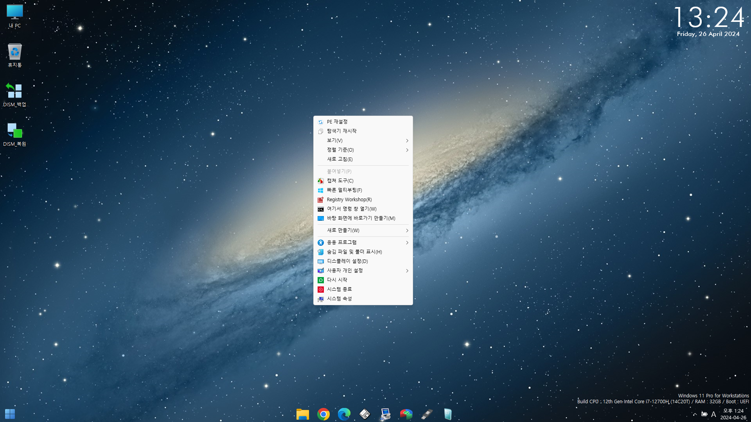Click the Registry Workshop red icon
The image size is (751, 422).
click(321, 200)
